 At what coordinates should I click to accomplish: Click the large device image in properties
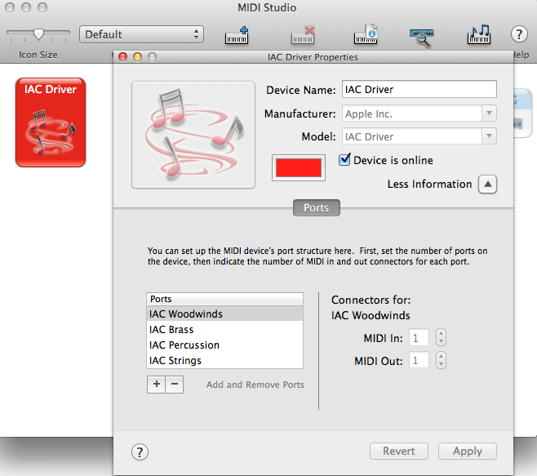tap(193, 135)
